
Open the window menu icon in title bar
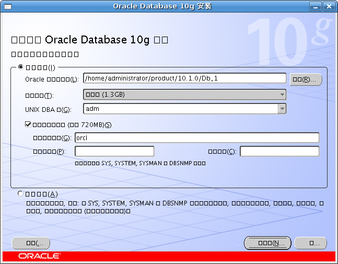(x=8, y=6)
